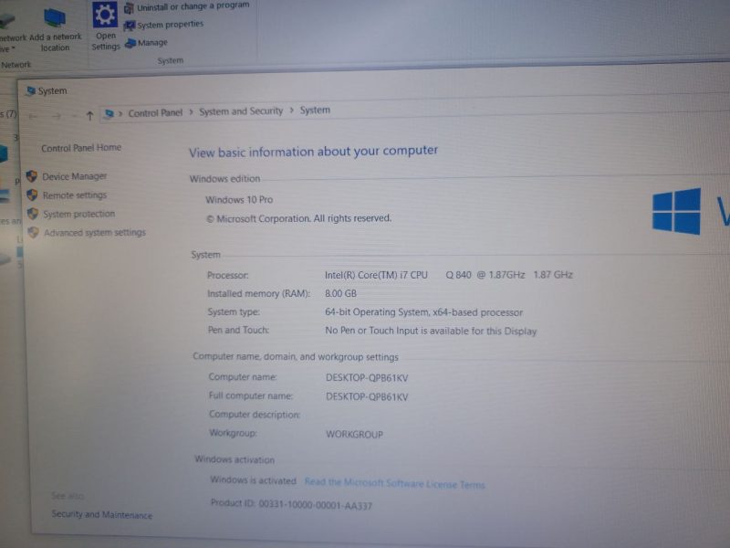Click the Windows logo graphic
Screen dimensions: 730x548
tap(676, 211)
